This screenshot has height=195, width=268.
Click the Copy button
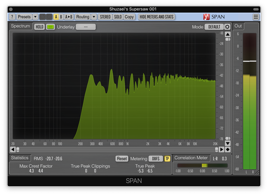coord(129,17)
